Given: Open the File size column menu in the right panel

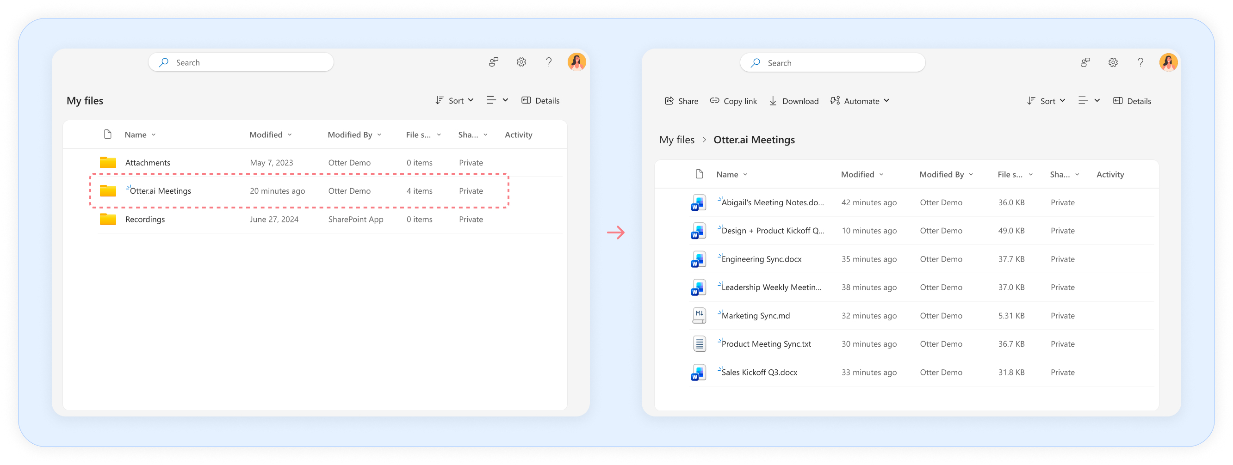Looking at the screenshot, I should pos(1015,175).
